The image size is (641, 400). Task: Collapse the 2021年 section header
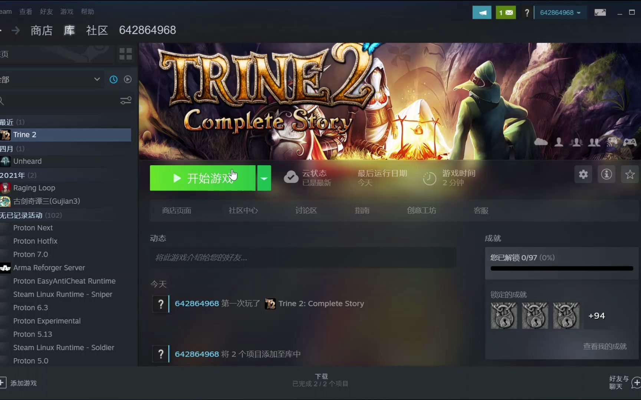pyautogui.click(x=18, y=175)
